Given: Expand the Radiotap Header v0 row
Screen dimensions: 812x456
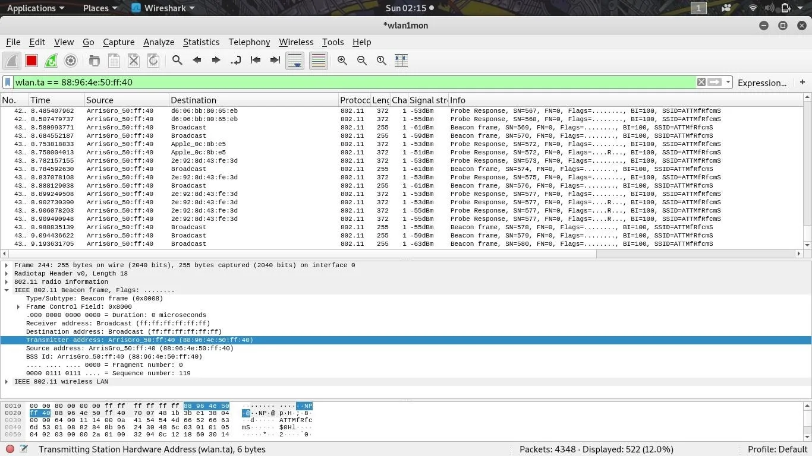Looking at the screenshot, I should click(x=7, y=274).
